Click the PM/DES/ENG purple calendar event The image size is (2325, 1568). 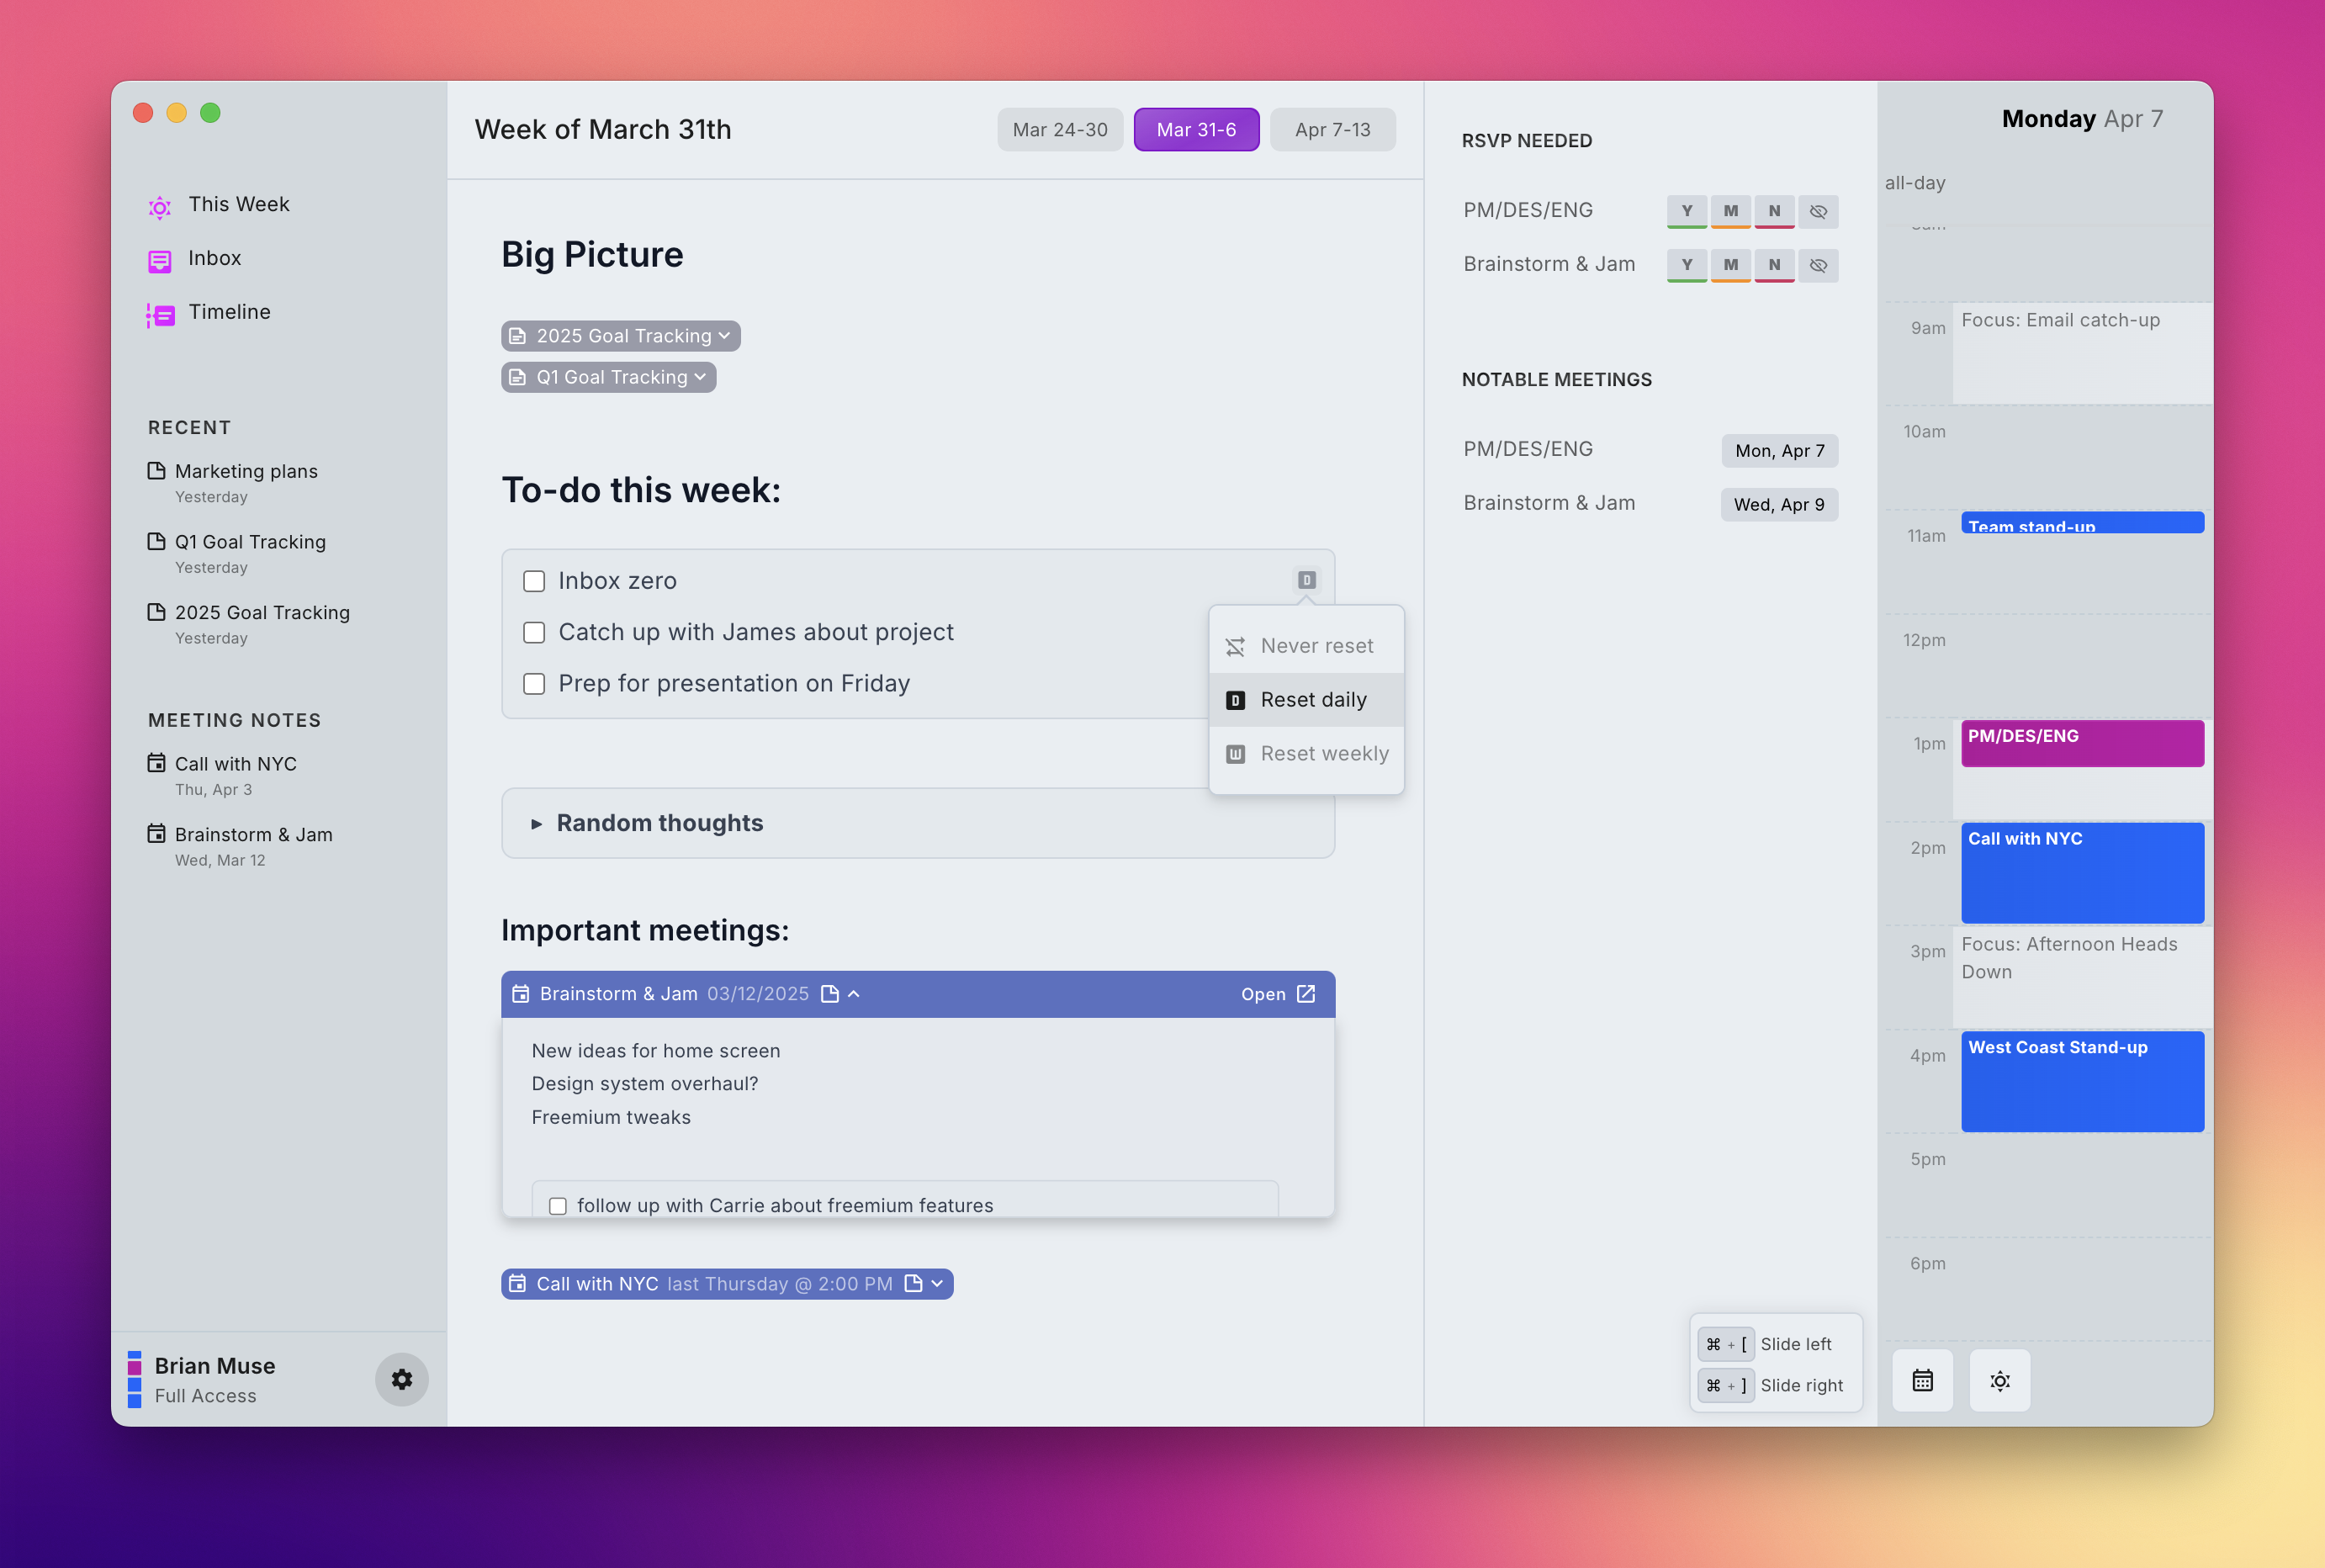pos(2081,744)
